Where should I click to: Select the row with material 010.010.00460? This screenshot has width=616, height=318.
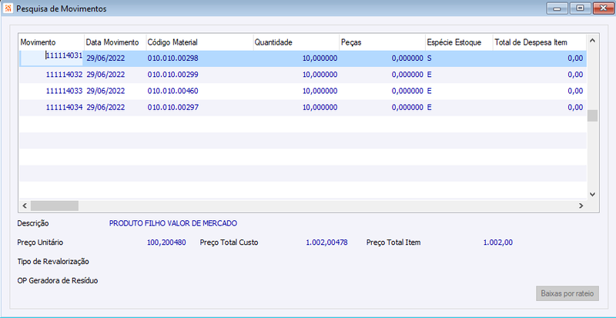coord(303,91)
